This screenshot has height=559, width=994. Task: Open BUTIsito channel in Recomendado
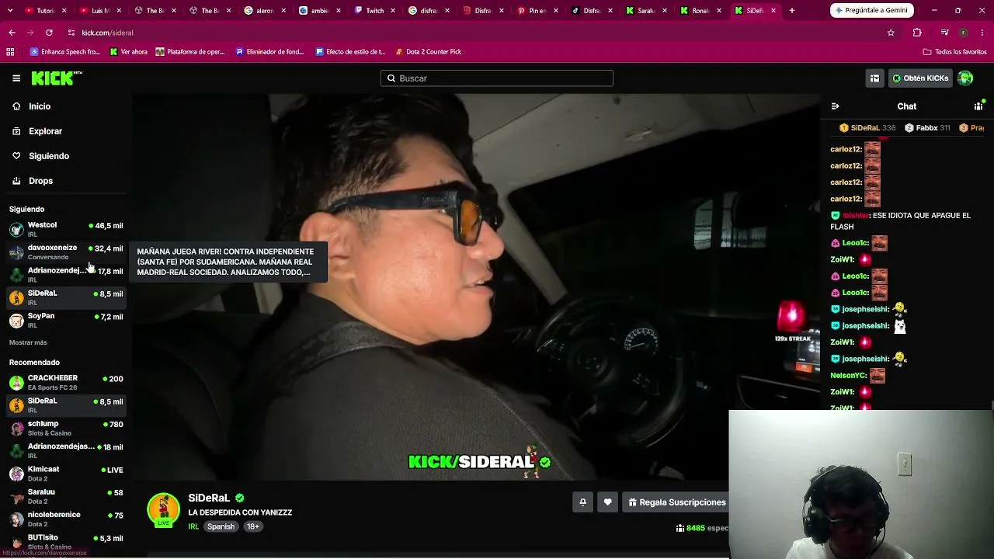pyautogui.click(x=66, y=541)
